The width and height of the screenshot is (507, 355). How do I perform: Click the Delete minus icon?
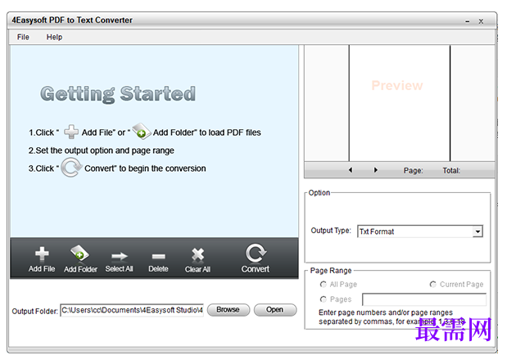(158, 257)
